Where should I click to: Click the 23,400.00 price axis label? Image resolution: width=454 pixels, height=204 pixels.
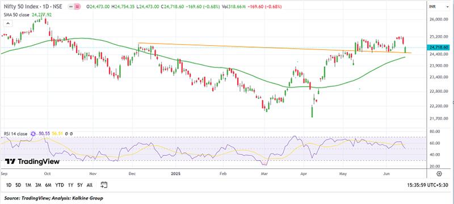pyautogui.click(x=439, y=77)
